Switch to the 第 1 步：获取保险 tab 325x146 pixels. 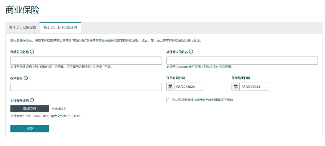point(23,27)
